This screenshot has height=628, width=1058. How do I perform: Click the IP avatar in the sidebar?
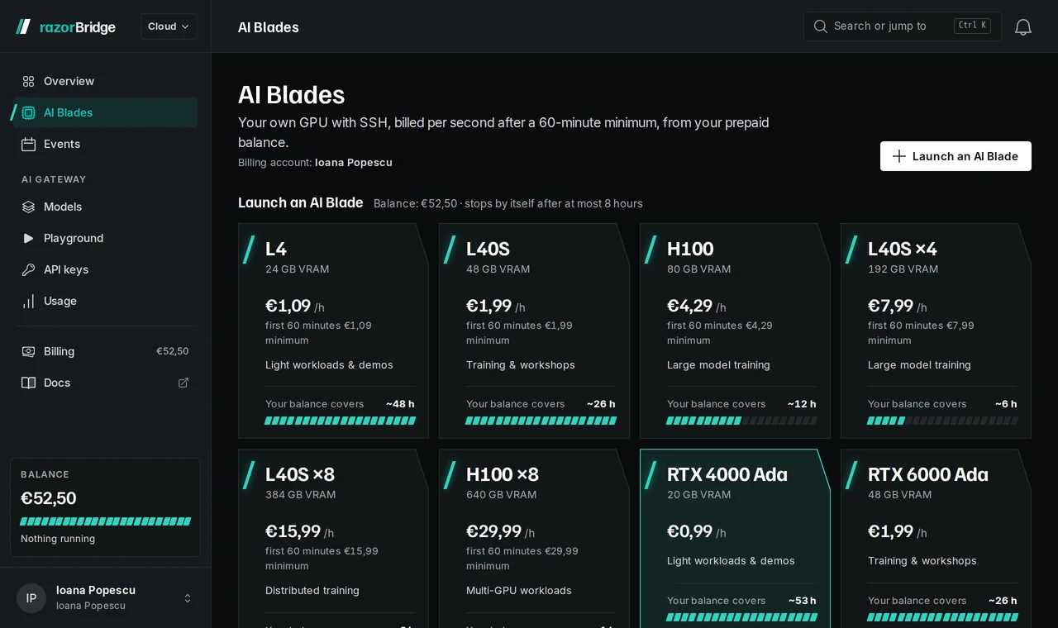(31, 598)
